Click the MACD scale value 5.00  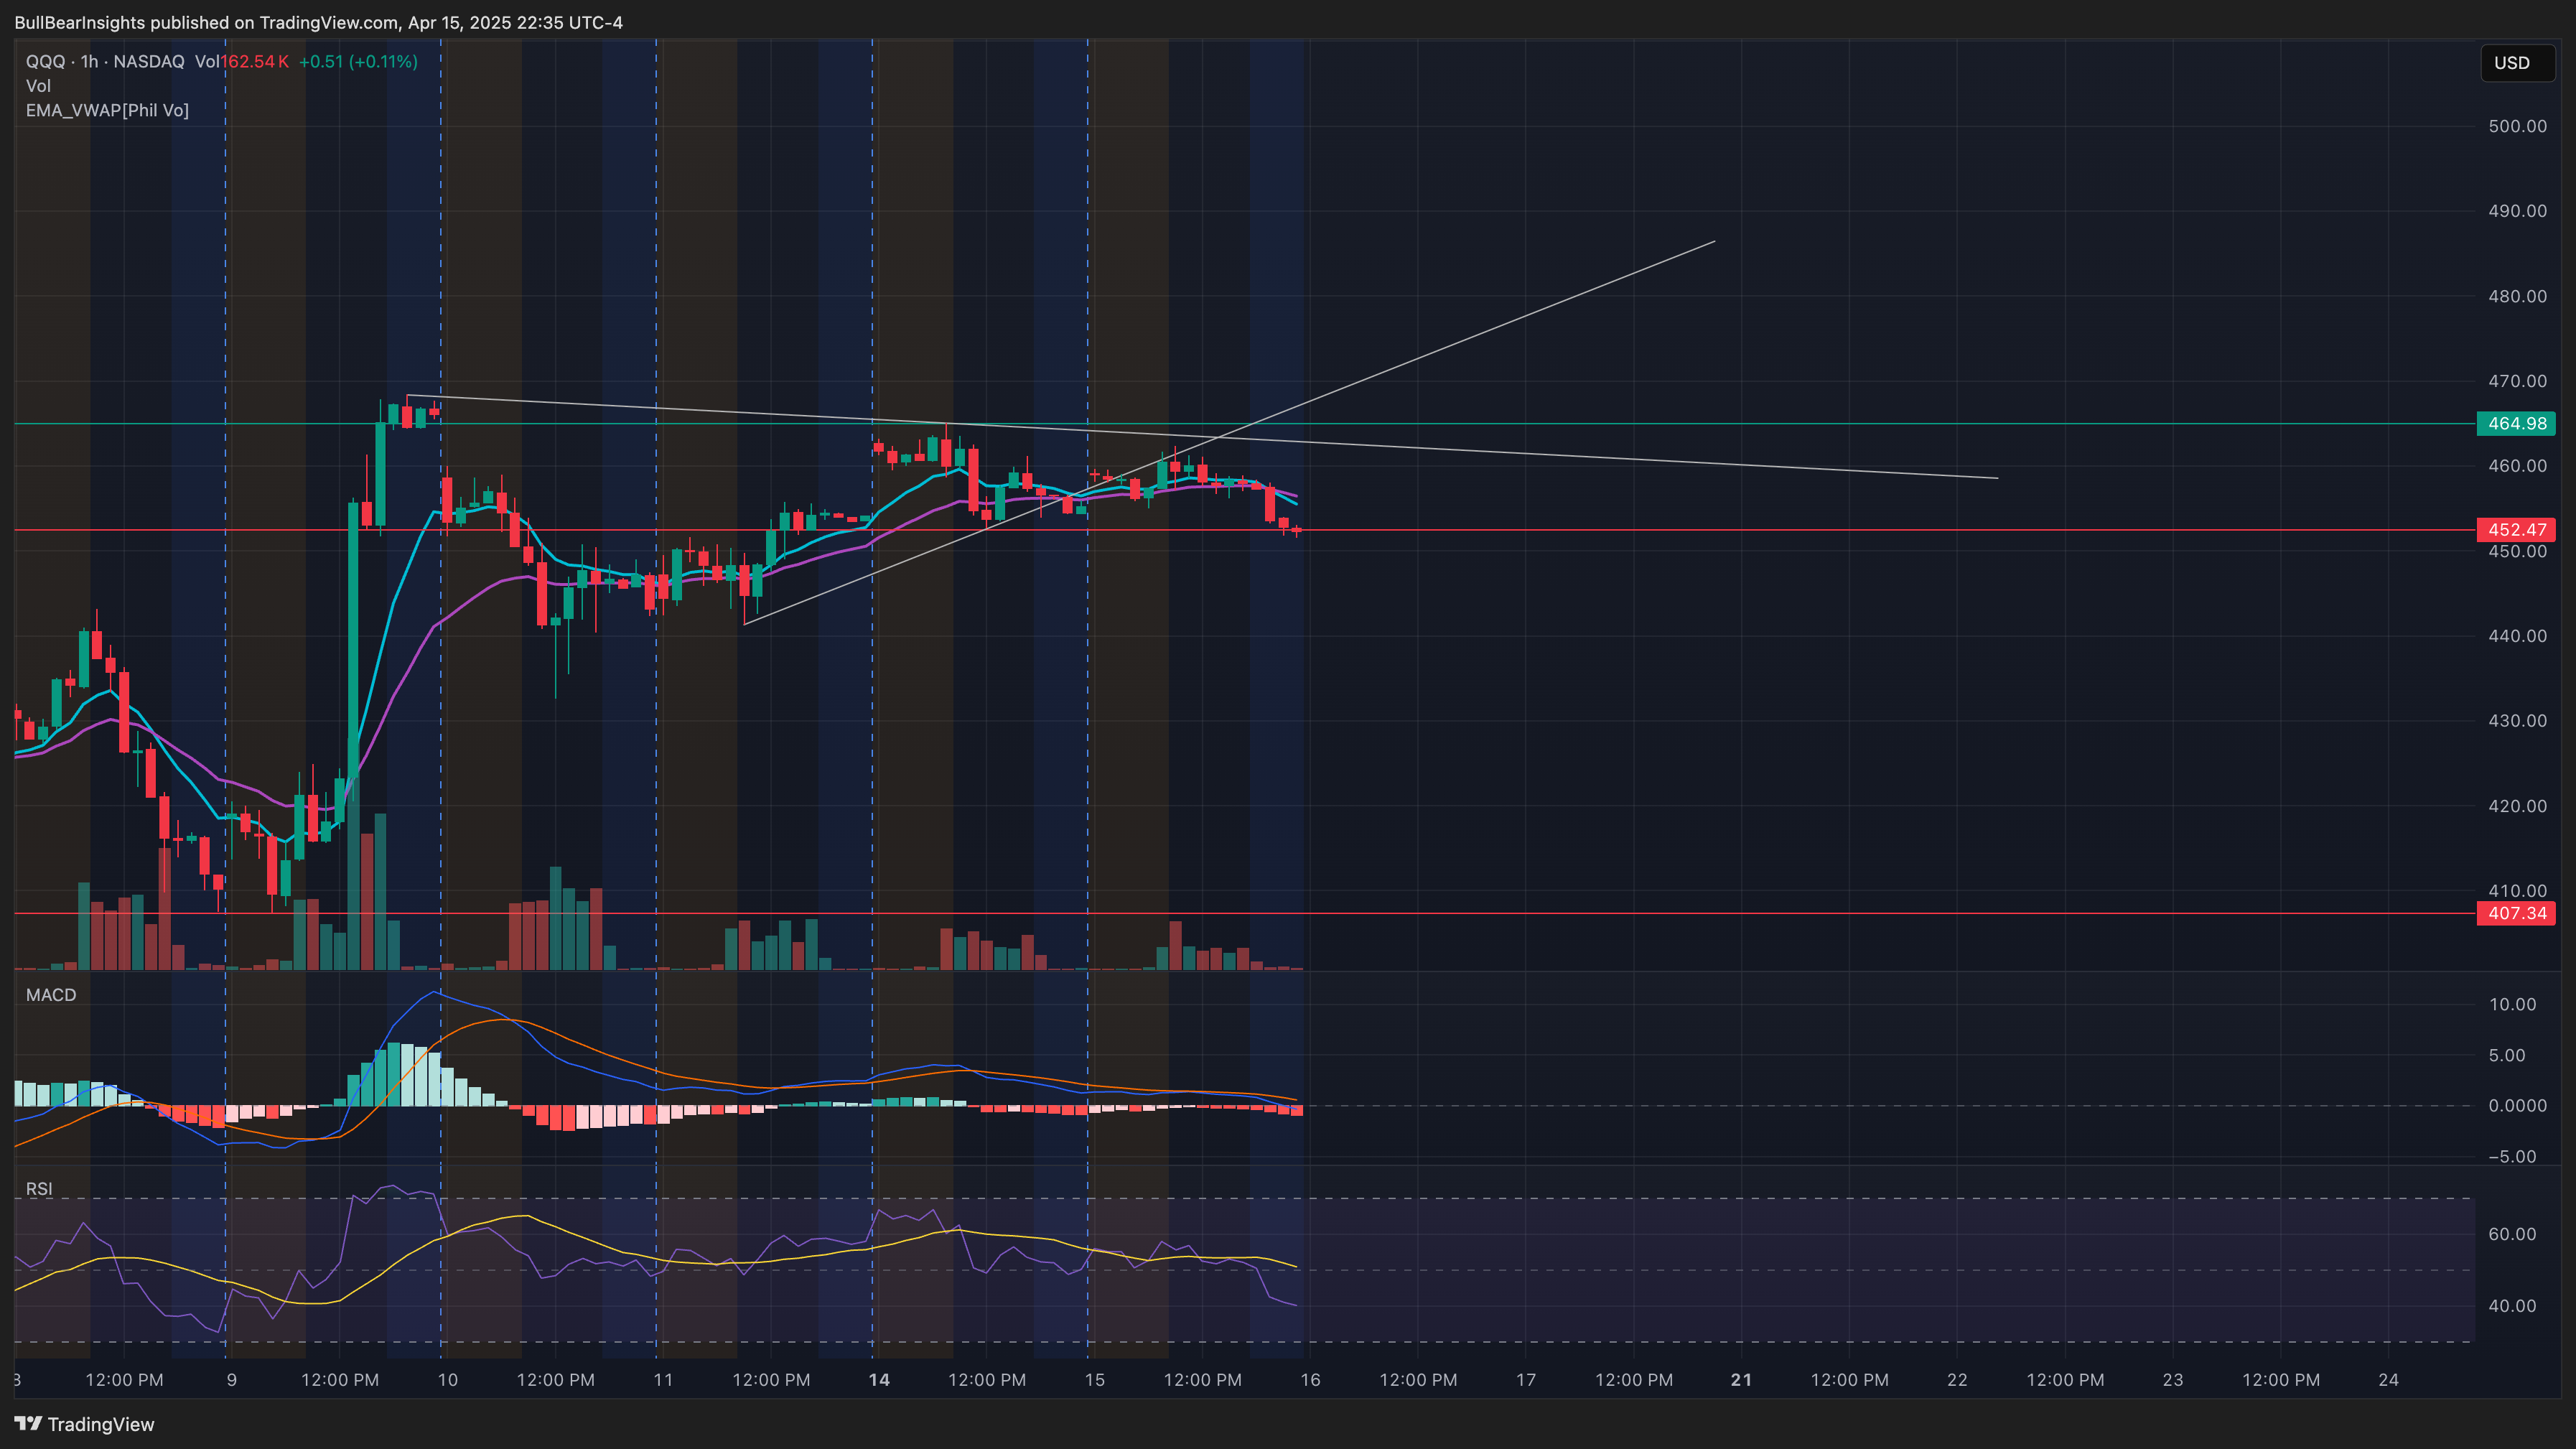(x=2507, y=1056)
